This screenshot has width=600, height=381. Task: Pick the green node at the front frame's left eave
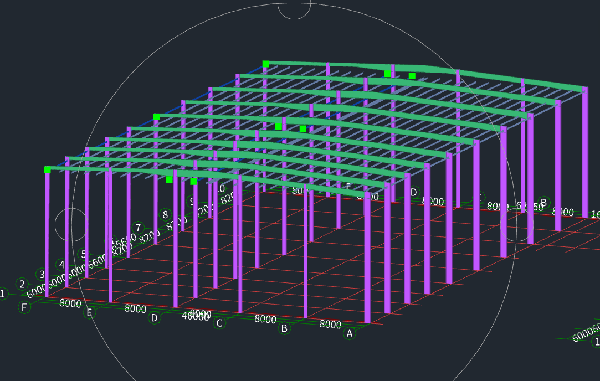point(48,169)
